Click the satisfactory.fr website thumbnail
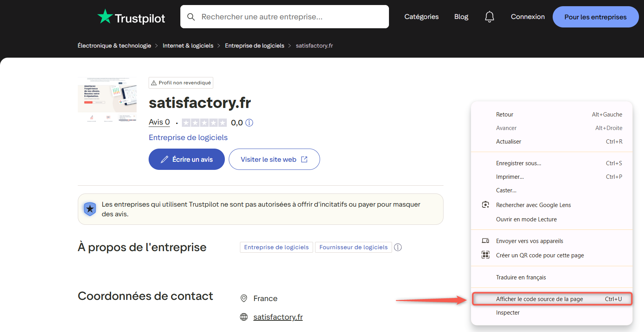Image resolution: width=644 pixels, height=332 pixels. coord(107,100)
